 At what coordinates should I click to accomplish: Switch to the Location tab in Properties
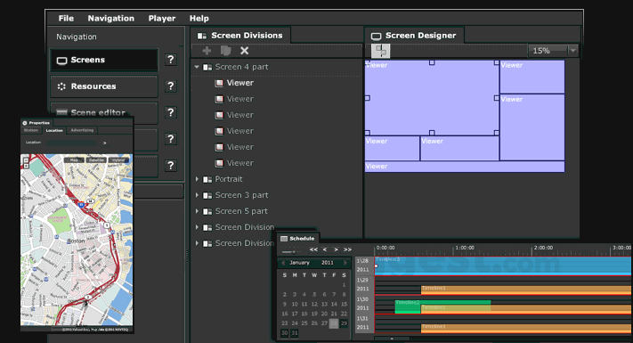[x=54, y=130]
